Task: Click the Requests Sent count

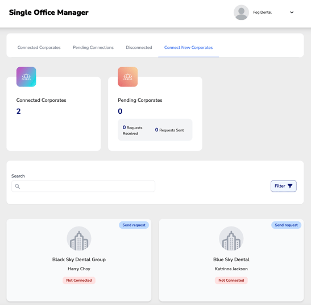Action: (x=156, y=130)
